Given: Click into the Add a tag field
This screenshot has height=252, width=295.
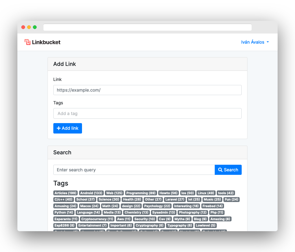Looking at the screenshot, I should (147, 113).
